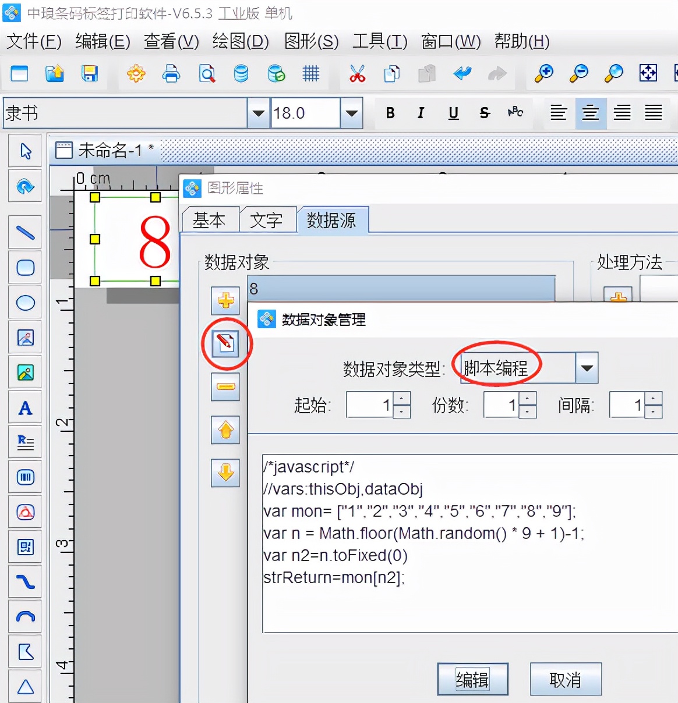Select the Selection arrow tool
This screenshot has height=703, width=678.
(24, 150)
